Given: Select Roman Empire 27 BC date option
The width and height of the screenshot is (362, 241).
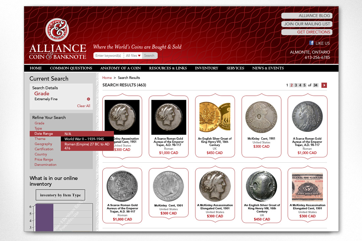Looking at the screenshot, I should point(87,146).
